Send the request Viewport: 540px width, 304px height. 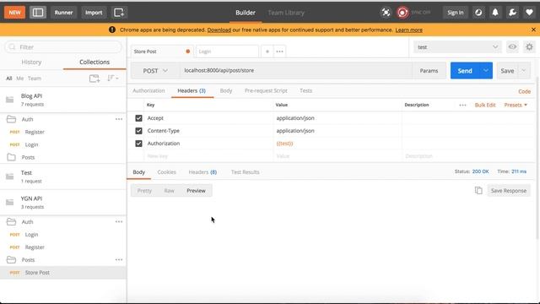tap(465, 71)
